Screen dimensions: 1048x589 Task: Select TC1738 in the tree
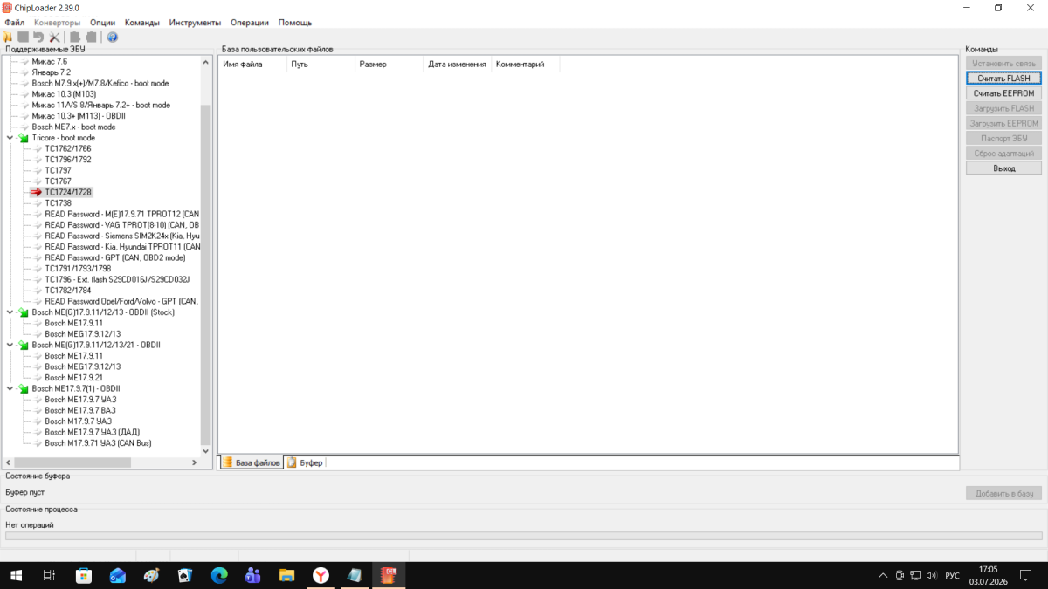tap(59, 203)
